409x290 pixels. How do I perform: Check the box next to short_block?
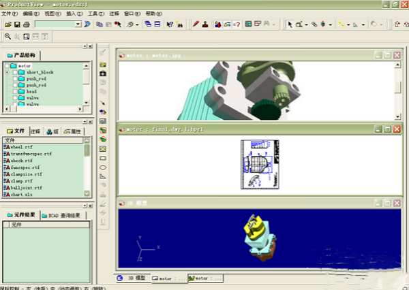15,72
